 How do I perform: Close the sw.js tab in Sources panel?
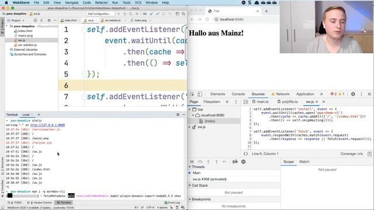317,101
